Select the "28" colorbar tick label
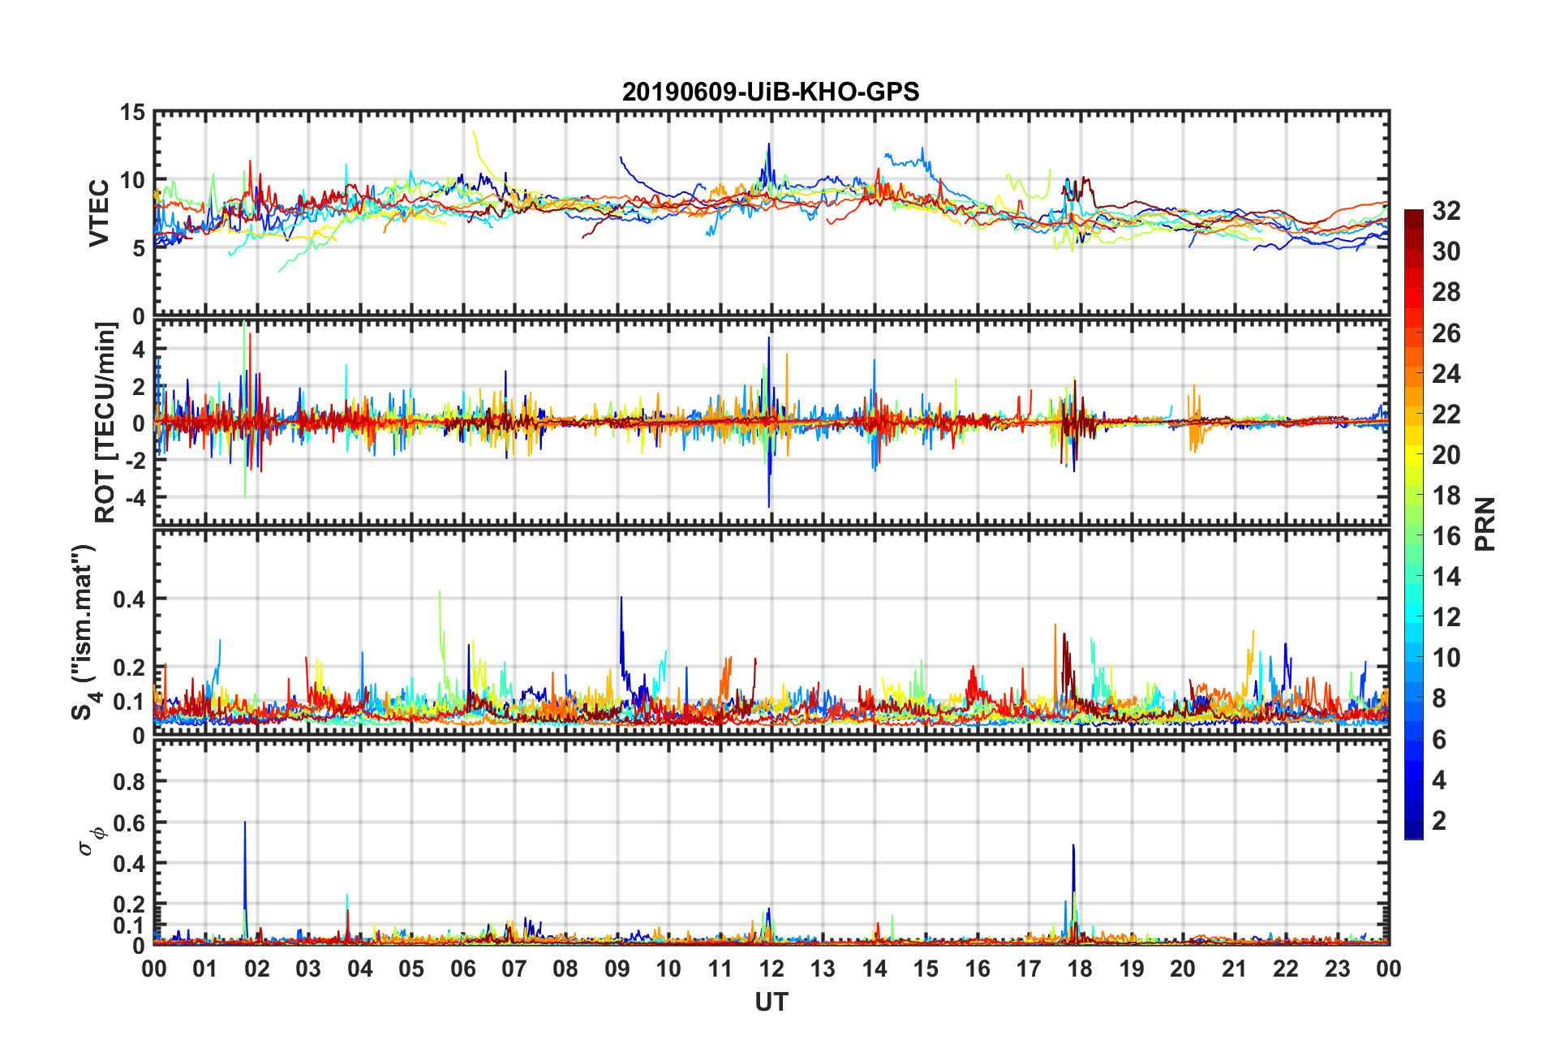This screenshot has height=1048, width=1543. pyautogui.click(x=1446, y=292)
